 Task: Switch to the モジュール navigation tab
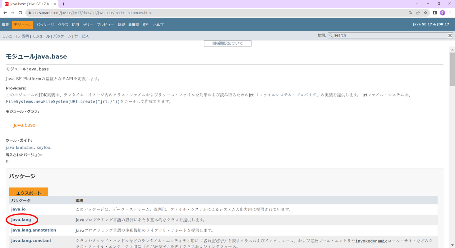pyautogui.click(x=22, y=24)
